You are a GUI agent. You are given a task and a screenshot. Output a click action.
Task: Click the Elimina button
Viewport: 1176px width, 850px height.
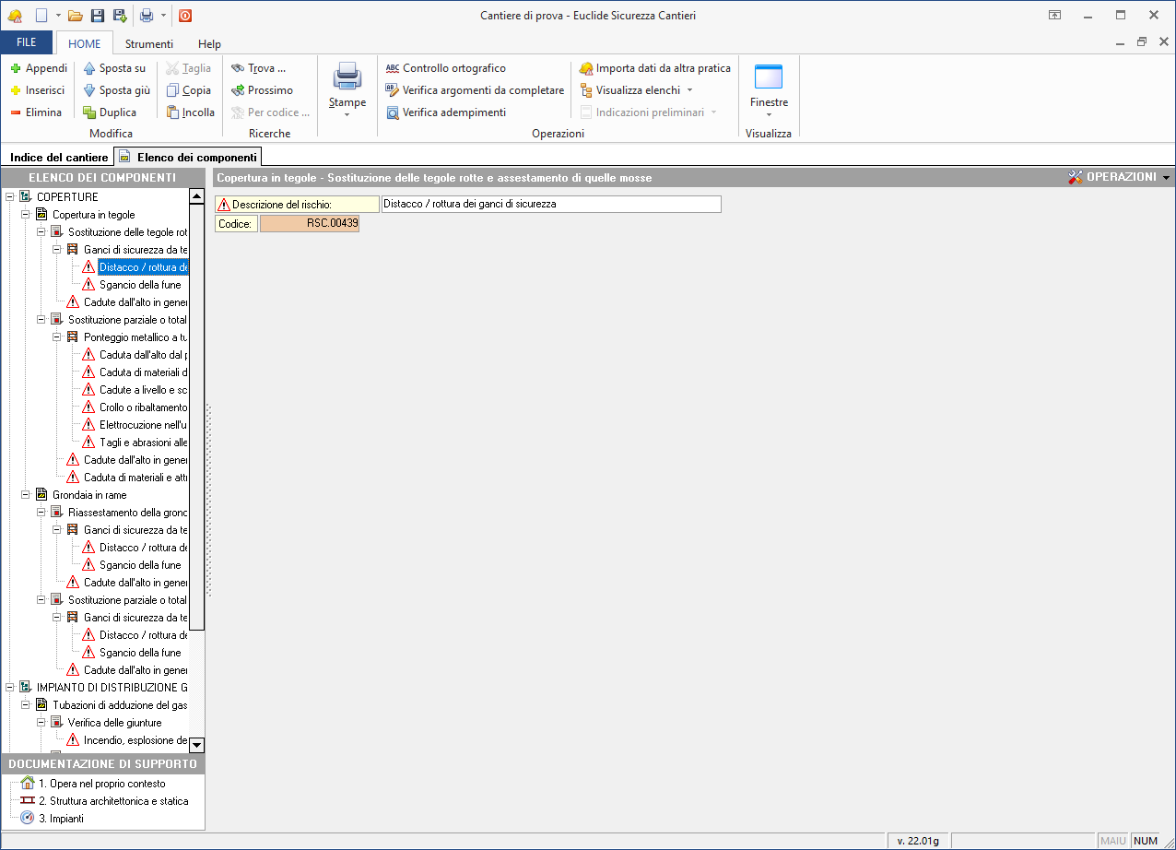(x=36, y=112)
